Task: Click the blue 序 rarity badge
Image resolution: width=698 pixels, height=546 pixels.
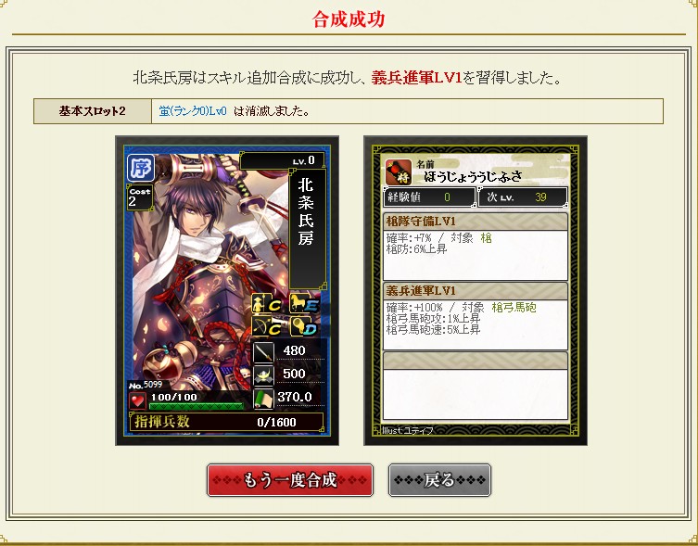Action: tap(141, 168)
